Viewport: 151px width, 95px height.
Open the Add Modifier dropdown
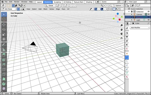[140, 27]
